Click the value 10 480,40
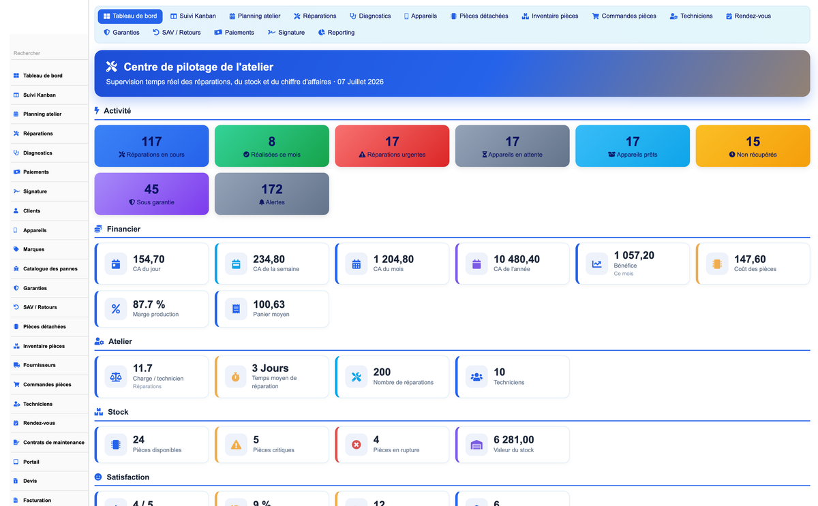818x506 pixels. tap(517, 259)
